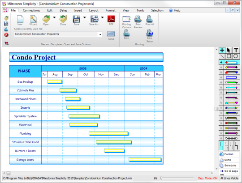Select the highlighted cyan connector line style

pyautogui.click(x=221, y=145)
